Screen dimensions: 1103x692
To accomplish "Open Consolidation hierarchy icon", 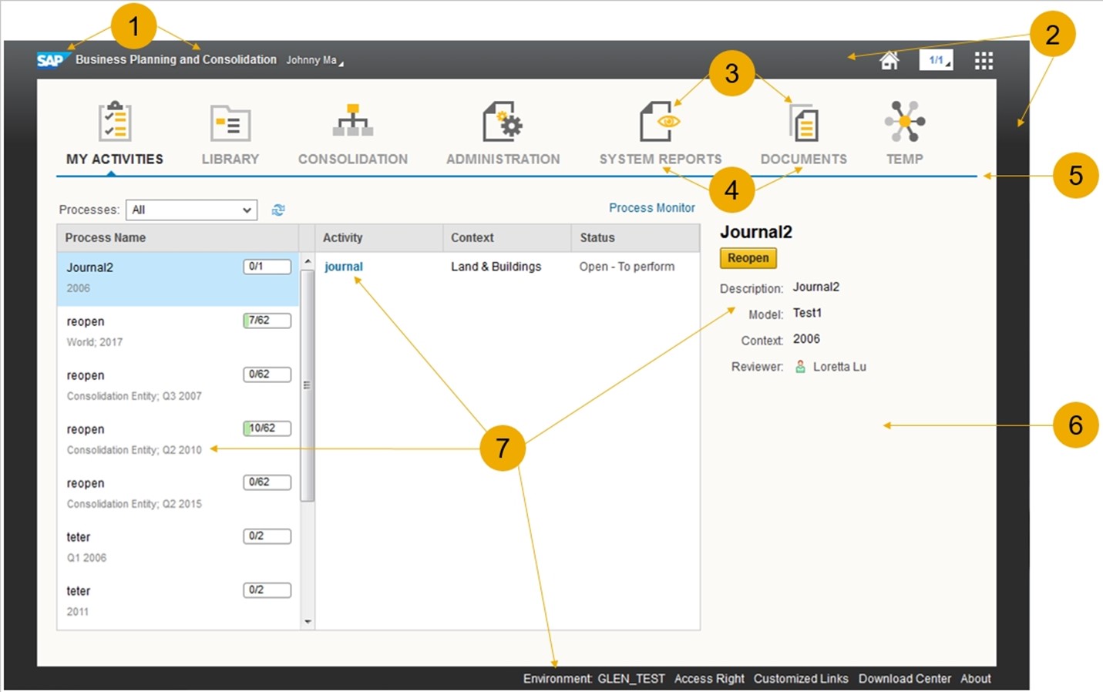I will tap(353, 122).
